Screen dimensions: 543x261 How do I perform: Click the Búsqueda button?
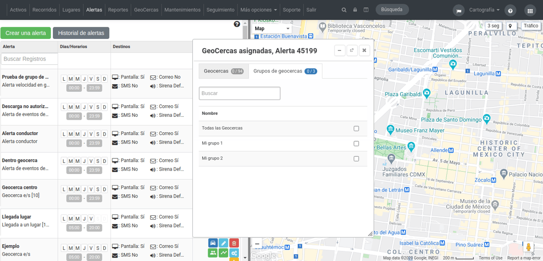(392, 10)
